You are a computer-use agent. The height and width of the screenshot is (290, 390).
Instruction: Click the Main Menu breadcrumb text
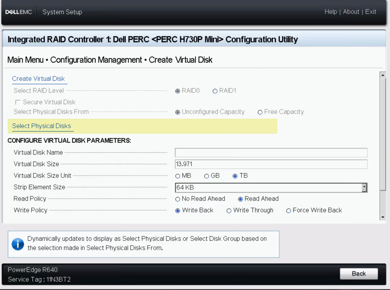click(x=25, y=60)
